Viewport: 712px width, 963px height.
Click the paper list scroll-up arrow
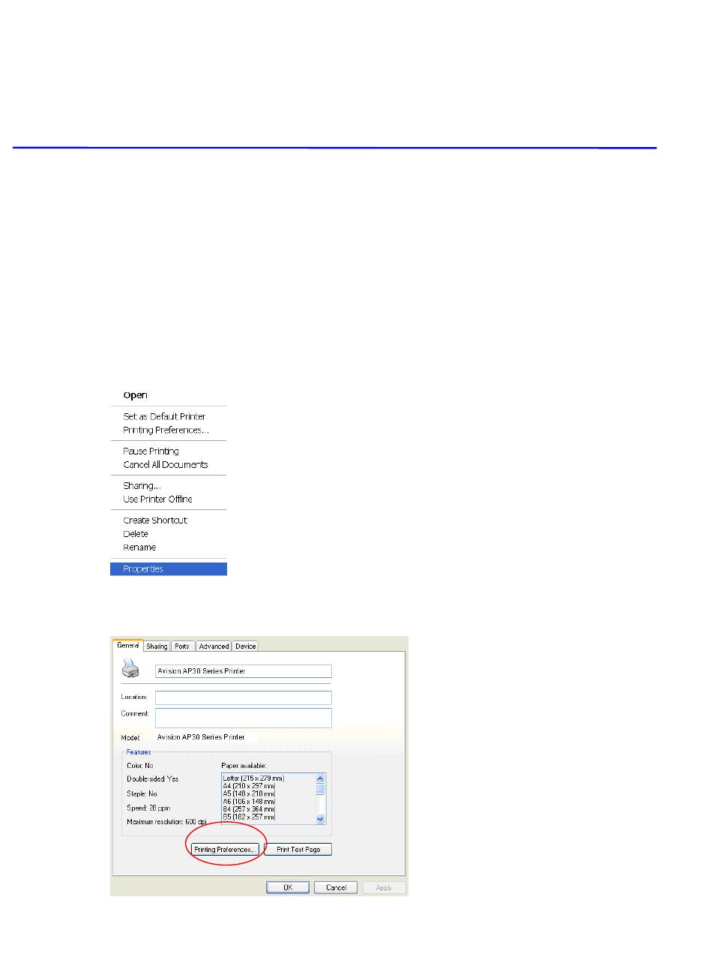[321, 778]
